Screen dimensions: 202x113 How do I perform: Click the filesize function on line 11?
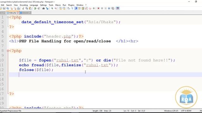click(x=71, y=65)
